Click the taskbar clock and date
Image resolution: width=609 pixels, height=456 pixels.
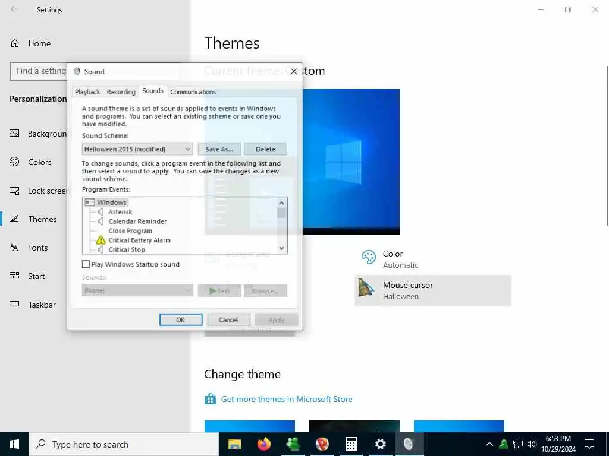[x=558, y=444]
